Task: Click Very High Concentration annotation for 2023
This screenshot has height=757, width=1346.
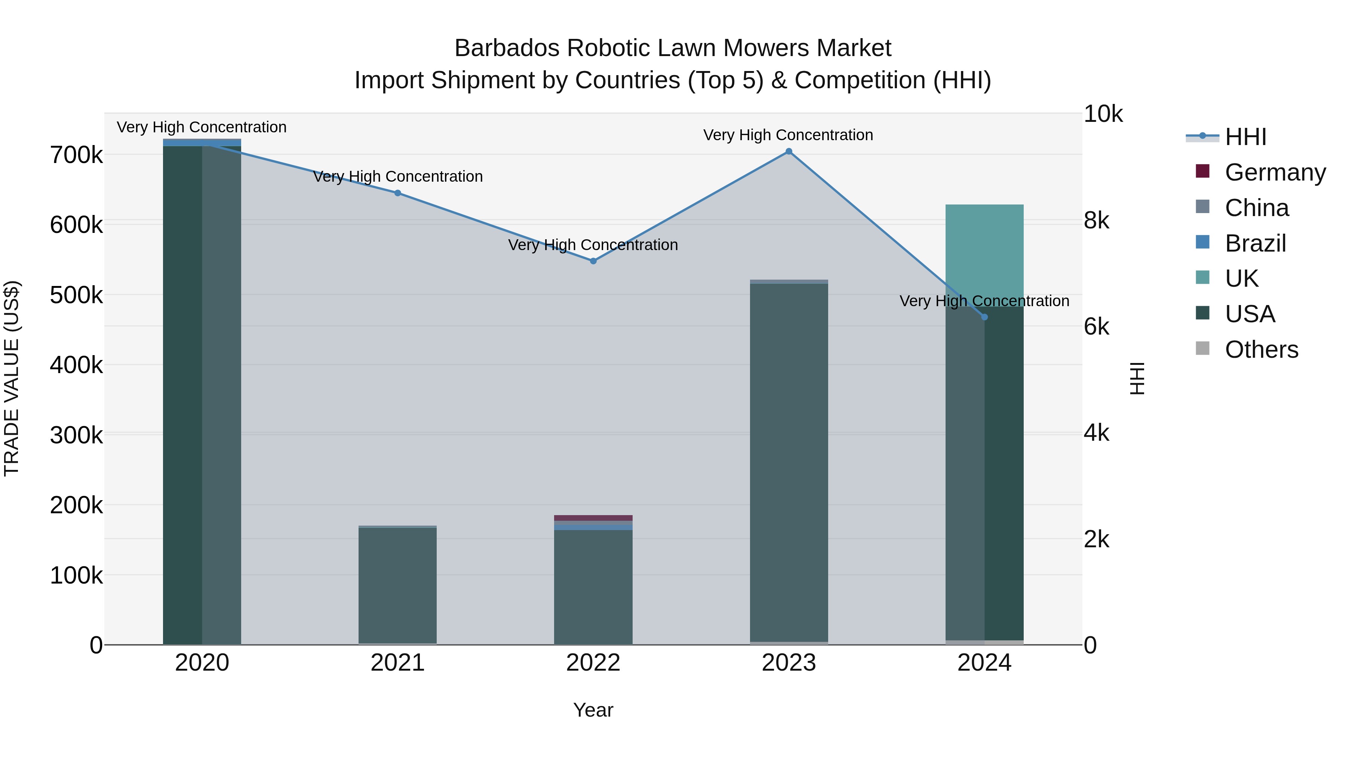Action: pyautogui.click(x=788, y=135)
